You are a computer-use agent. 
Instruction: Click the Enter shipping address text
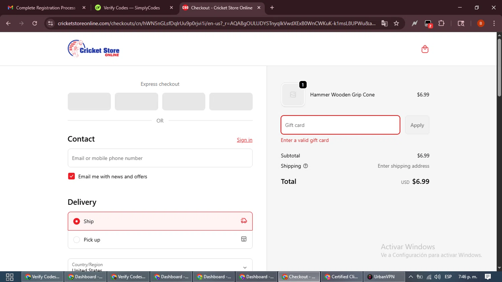point(403,166)
